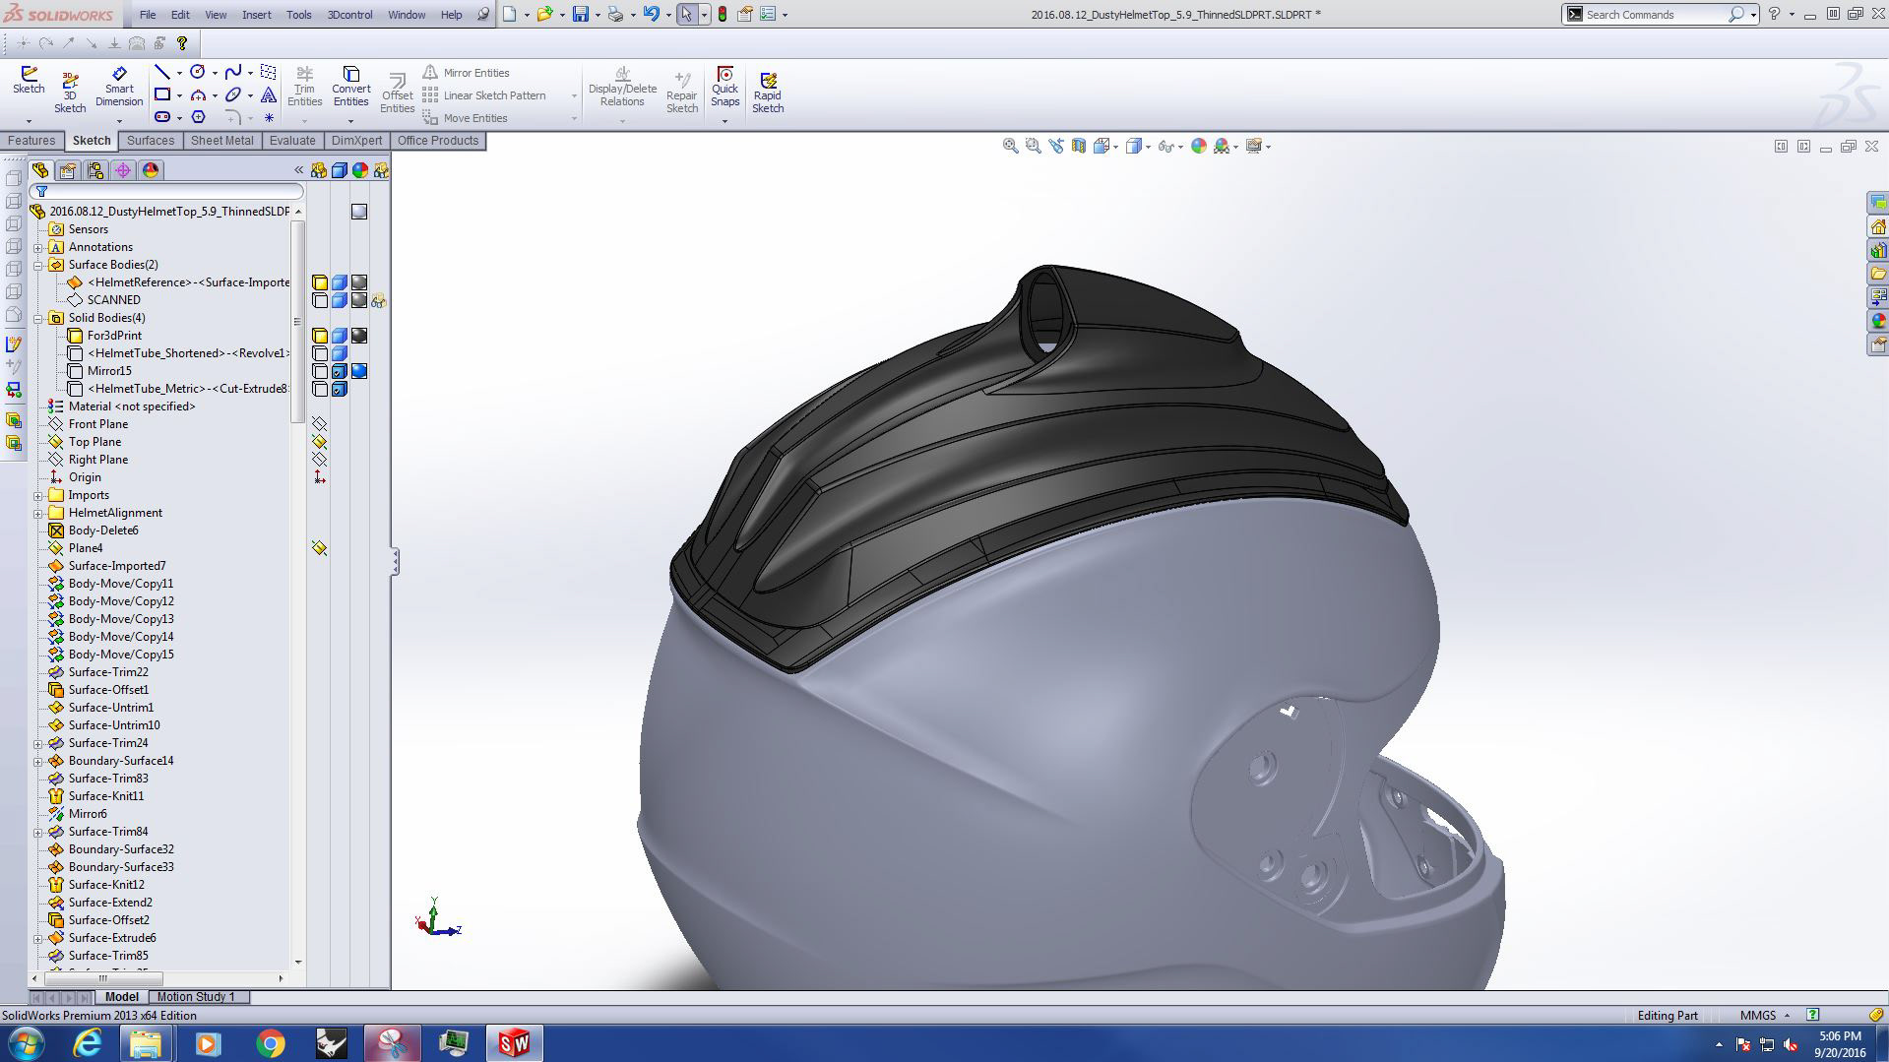Expand Boundary-Surface14 feature node
The image size is (1889, 1062).
(38, 761)
